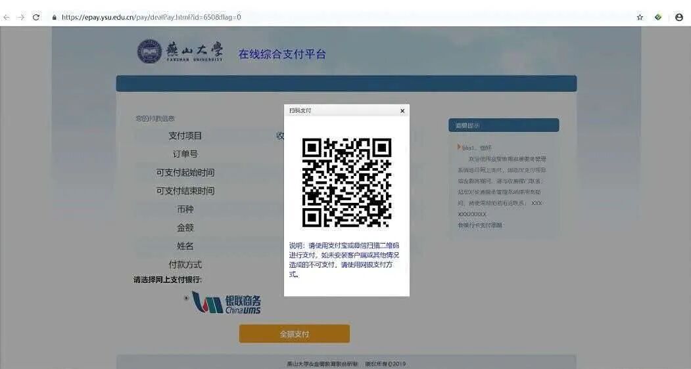Click the 支付项目 row label

pyautogui.click(x=185, y=136)
